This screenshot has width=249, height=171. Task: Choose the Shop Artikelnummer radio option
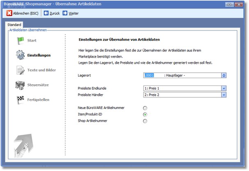(x=145, y=121)
